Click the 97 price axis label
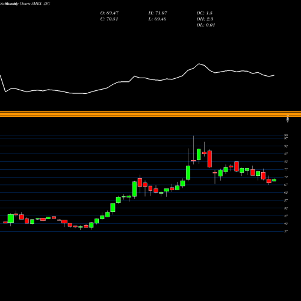Viewport: 301px width, 301px height. 286,138
